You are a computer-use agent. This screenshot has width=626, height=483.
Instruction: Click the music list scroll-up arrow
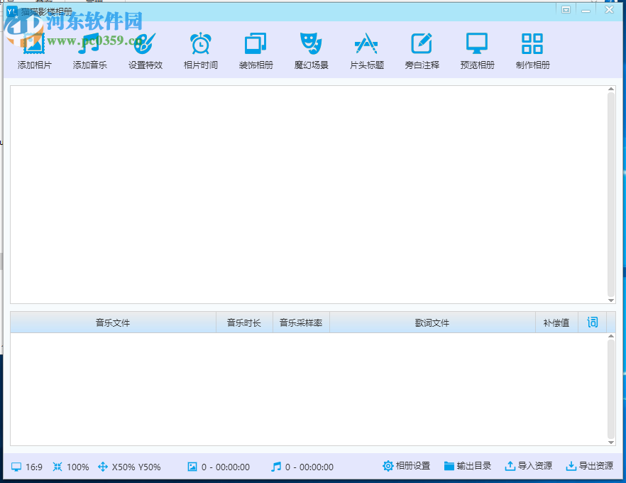[611, 336]
